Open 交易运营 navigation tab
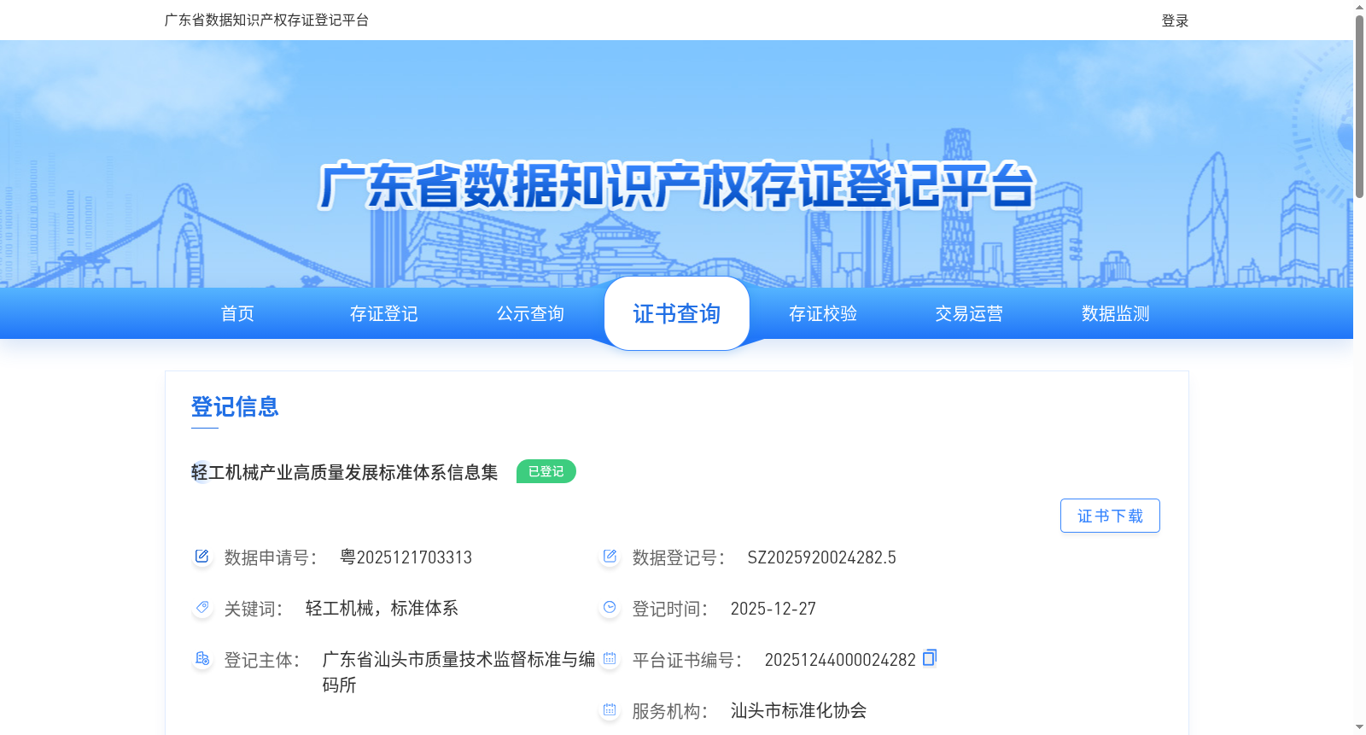1366x735 pixels. [x=969, y=313]
